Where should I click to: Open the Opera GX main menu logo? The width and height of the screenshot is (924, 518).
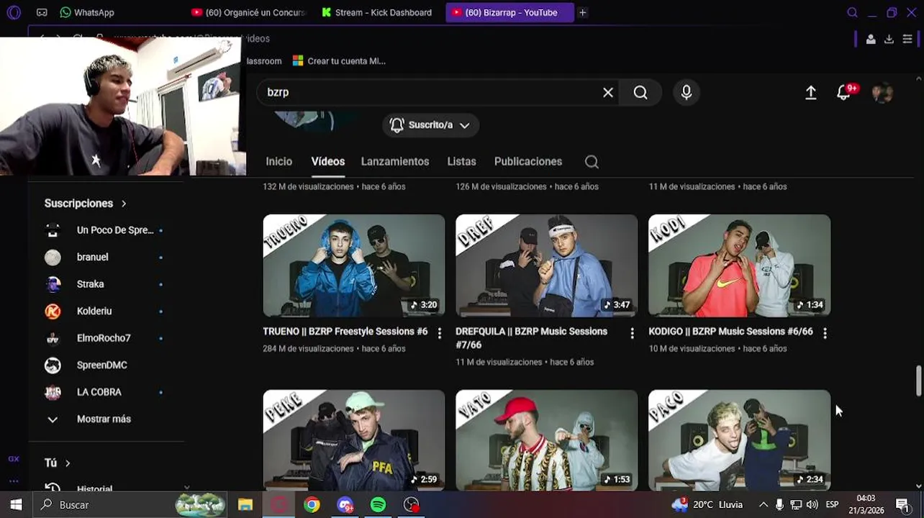(x=14, y=12)
